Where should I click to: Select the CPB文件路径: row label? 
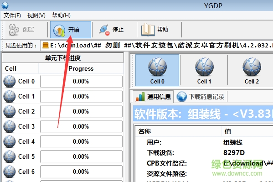click(x=167, y=163)
